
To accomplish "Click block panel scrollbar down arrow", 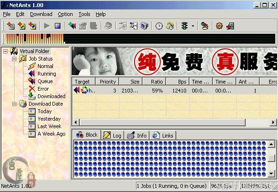I will click(x=271, y=173).
